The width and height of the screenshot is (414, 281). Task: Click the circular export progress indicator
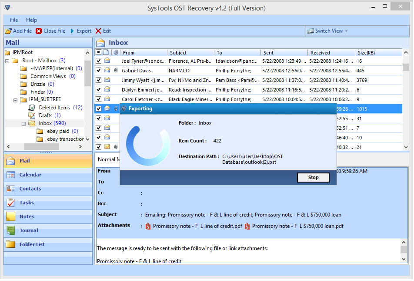point(148,146)
